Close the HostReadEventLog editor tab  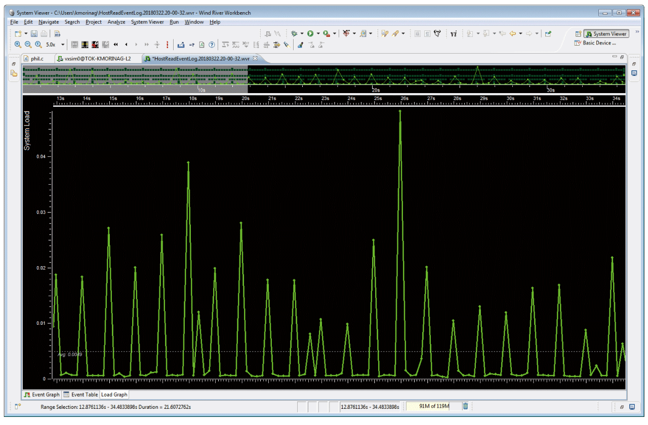255,58
